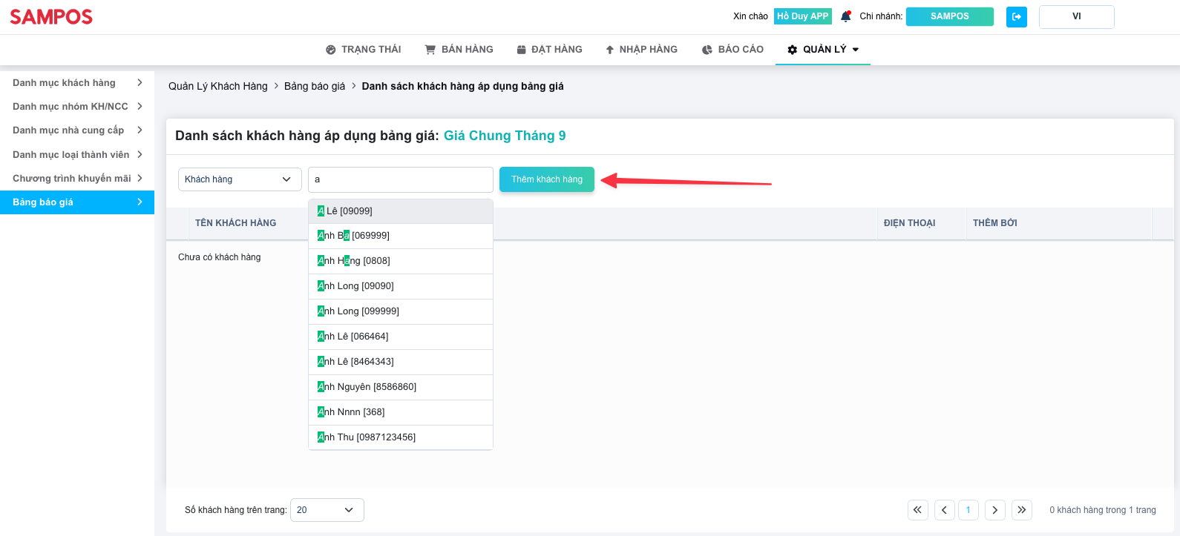
Task: Open BÁO CÁO tab
Action: 732,50
